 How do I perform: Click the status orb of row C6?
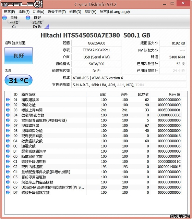click(8, 182)
